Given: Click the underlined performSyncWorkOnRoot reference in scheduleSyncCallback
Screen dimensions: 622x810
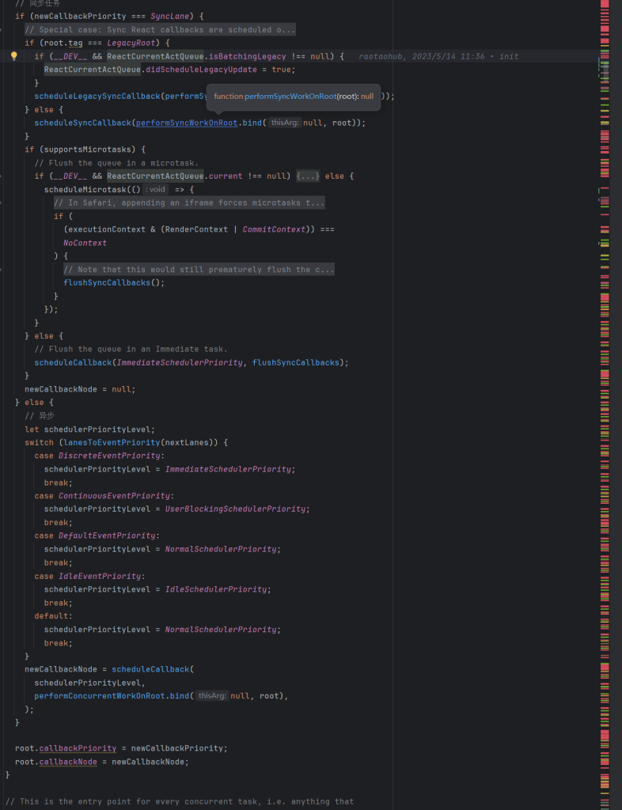Looking at the screenshot, I should 187,123.
